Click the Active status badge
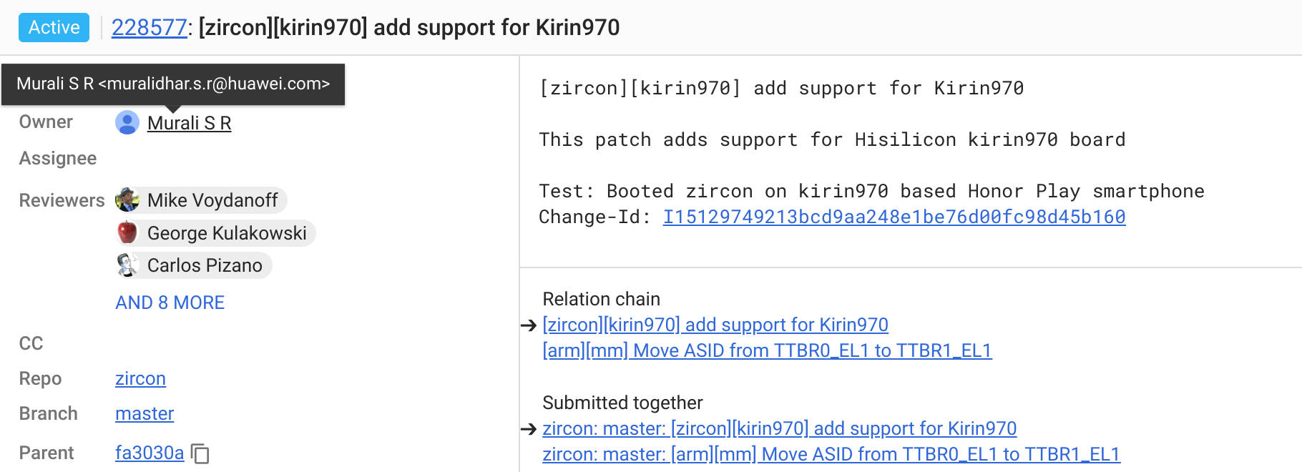The width and height of the screenshot is (1302, 472). pyautogui.click(x=54, y=27)
